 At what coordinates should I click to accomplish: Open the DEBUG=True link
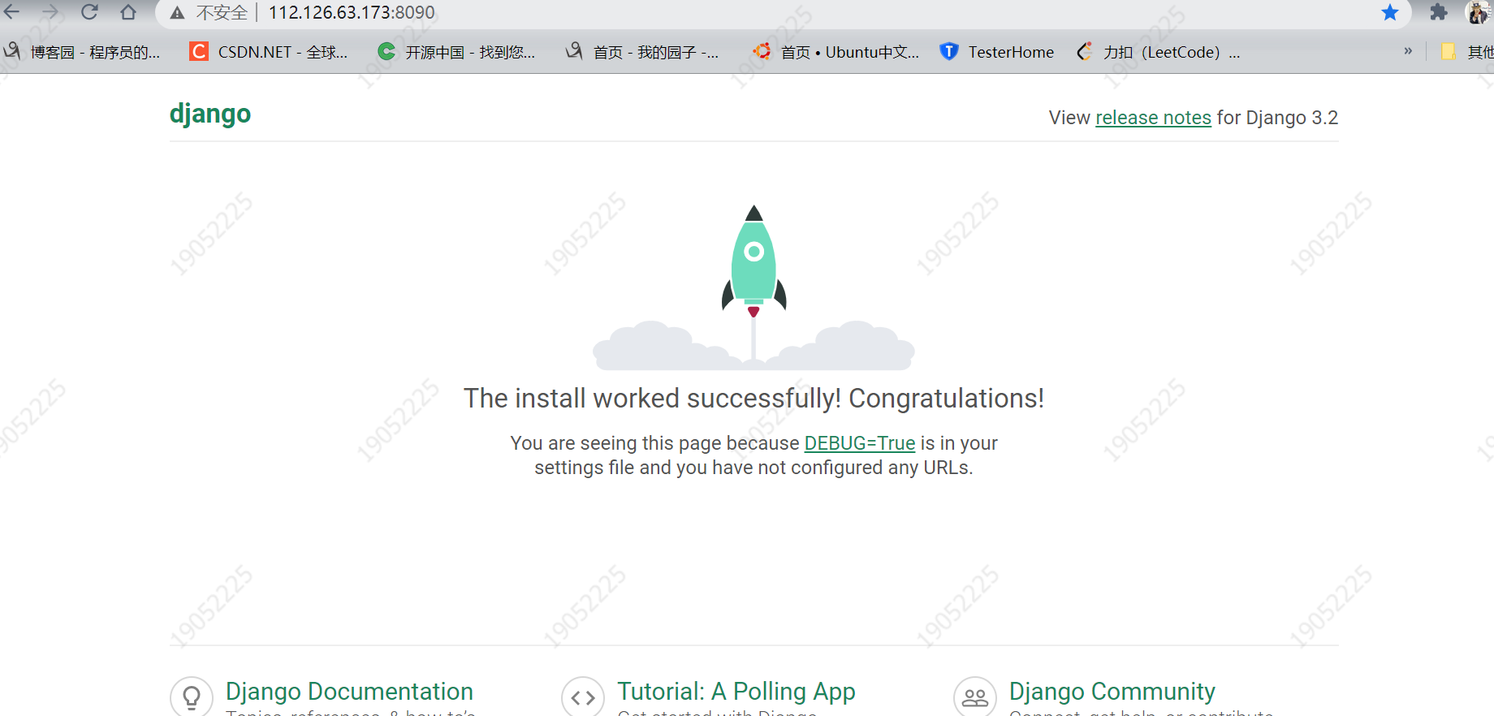coord(860,443)
